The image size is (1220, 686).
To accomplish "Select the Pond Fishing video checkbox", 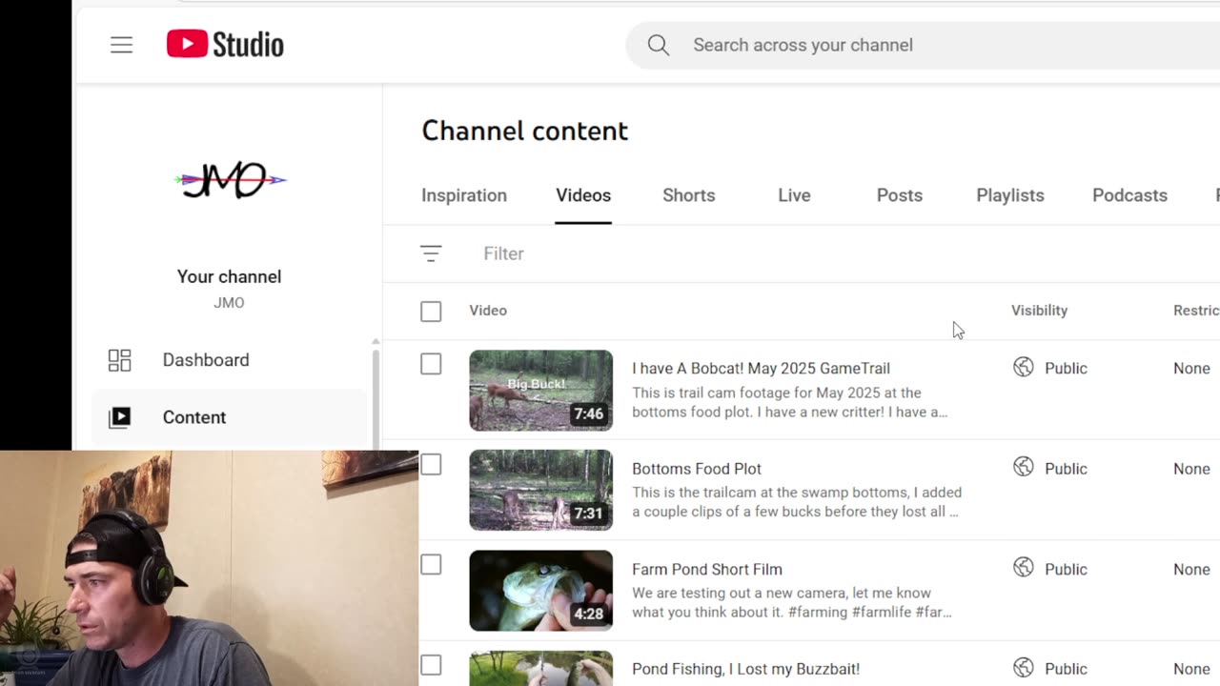I will coord(431,665).
